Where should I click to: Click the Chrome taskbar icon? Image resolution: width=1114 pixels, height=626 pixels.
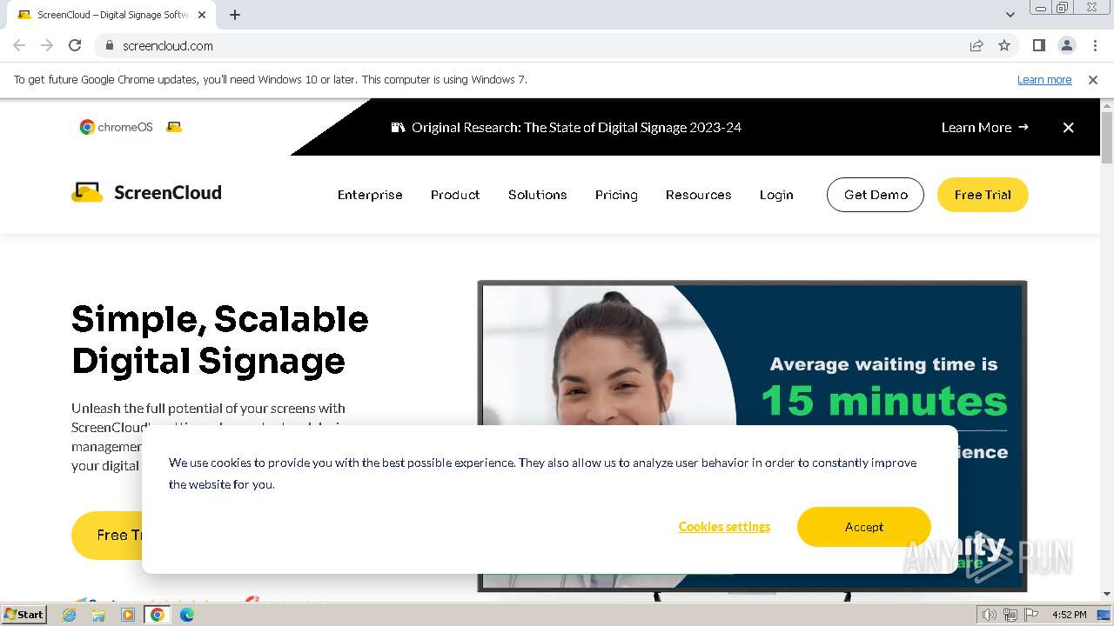158,615
